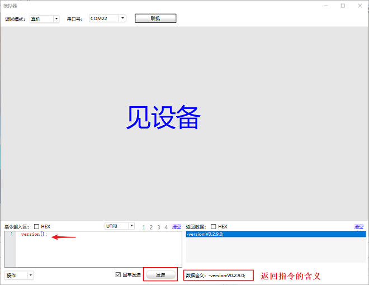Open the 调试模式 debug mode dropdown
Image resolution: width=369 pixels, height=285 pixels.
[x=45, y=19]
